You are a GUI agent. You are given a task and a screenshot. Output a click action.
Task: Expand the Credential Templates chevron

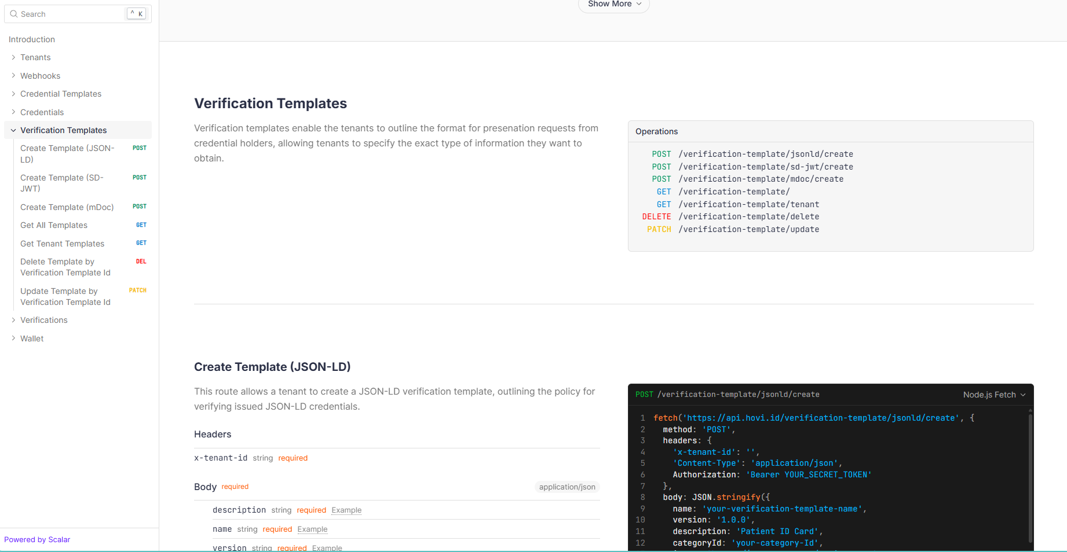pos(13,94)
